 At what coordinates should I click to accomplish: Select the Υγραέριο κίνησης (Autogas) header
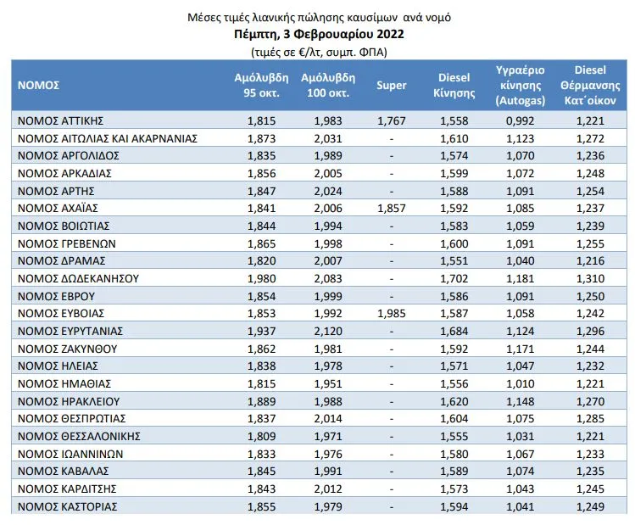point(521,86)
